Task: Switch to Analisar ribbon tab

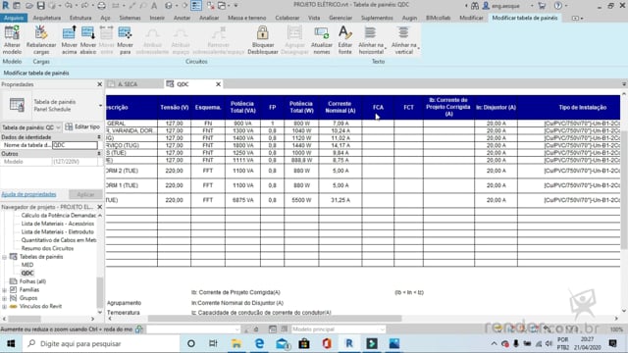Action: 209,18
